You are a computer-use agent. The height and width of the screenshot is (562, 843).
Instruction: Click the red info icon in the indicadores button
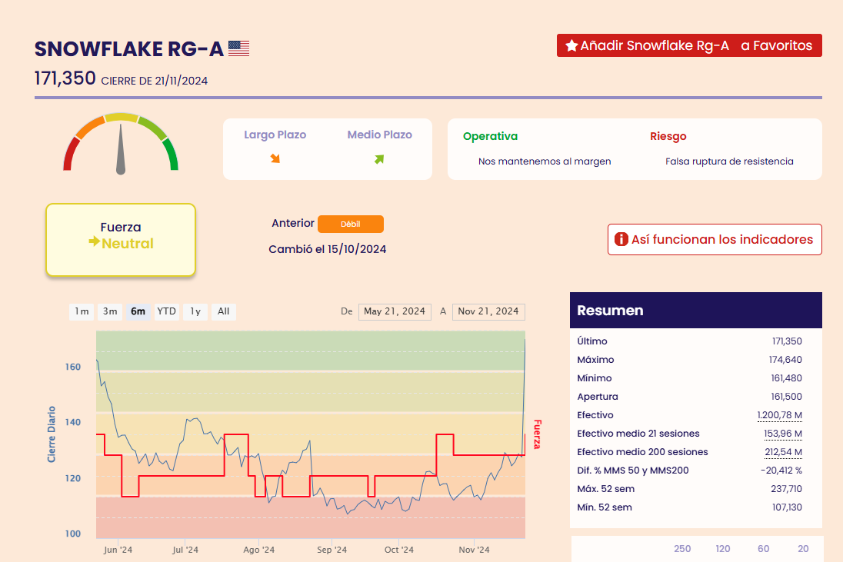pyautogui.click(x=621, y=239)
